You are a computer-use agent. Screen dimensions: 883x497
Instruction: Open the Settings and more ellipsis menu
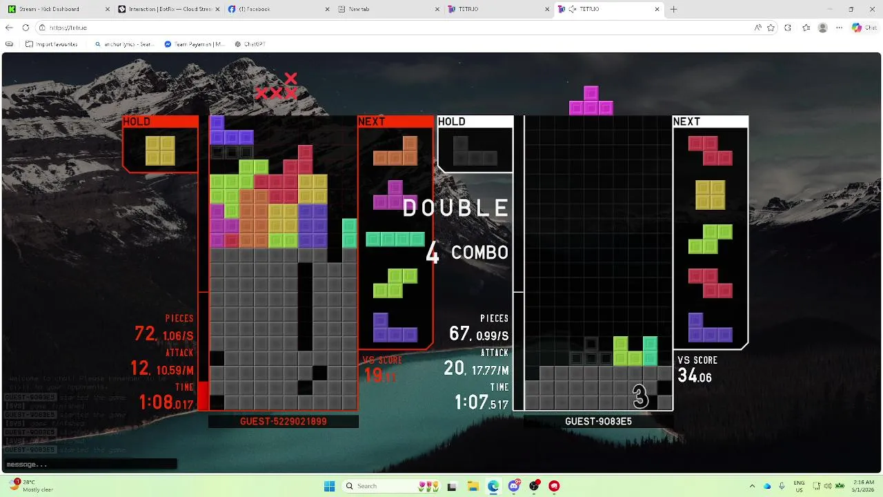pyautogui.click(x=839, y=28)
